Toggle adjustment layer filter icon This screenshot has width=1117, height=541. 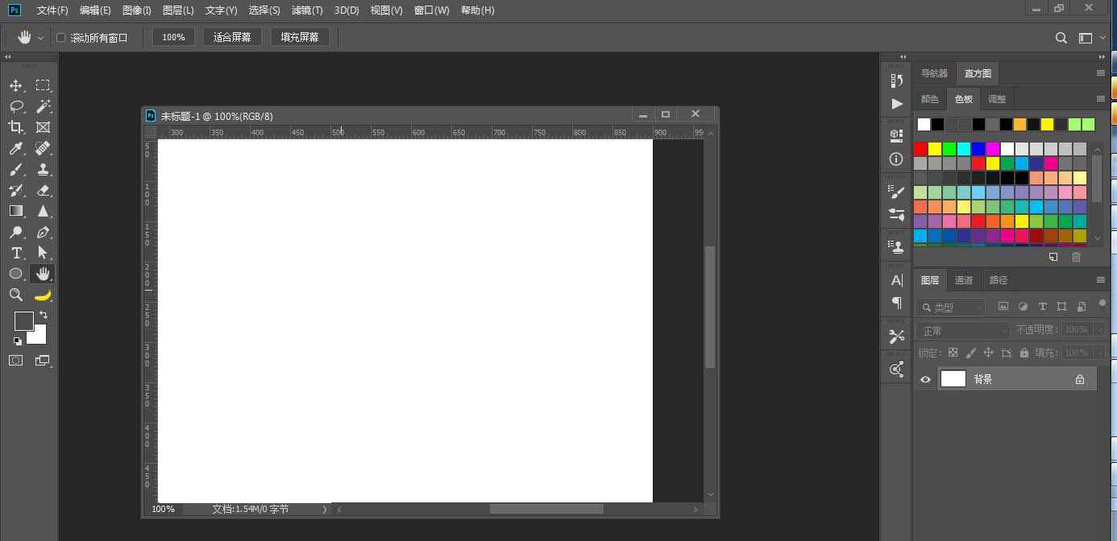pos(1023,307)
